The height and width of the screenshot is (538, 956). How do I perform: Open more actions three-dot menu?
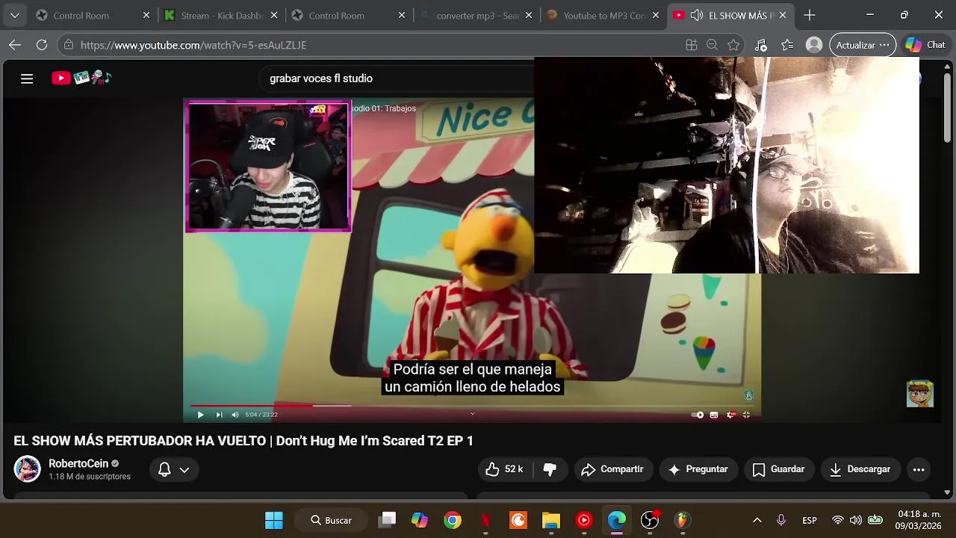919,469
